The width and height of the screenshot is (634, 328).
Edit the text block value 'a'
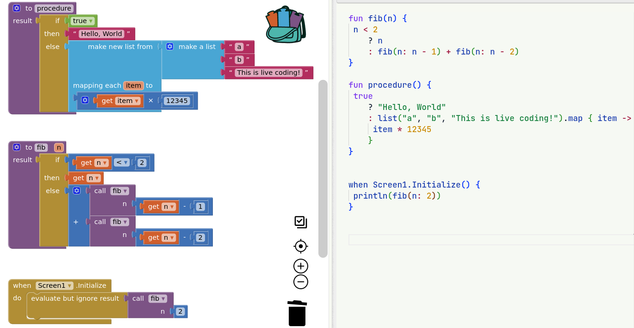coord(239,47)
